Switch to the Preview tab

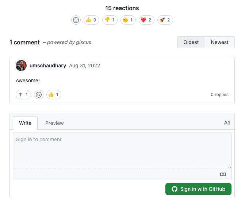pyautogui.click(x=54, y=123)
